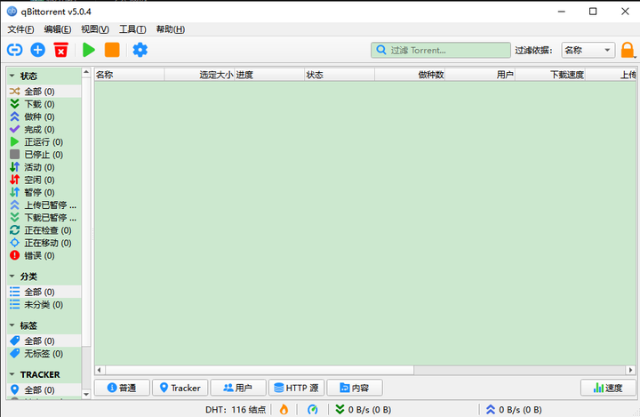Select the 完成 (0) status filter
This screenshot has height=417, width=640.
tap(44, 129)
